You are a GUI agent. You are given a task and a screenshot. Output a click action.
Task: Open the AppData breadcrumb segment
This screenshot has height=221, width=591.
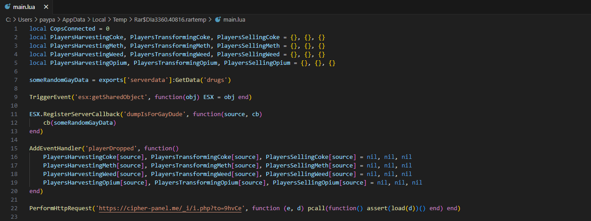coord(74,20)
